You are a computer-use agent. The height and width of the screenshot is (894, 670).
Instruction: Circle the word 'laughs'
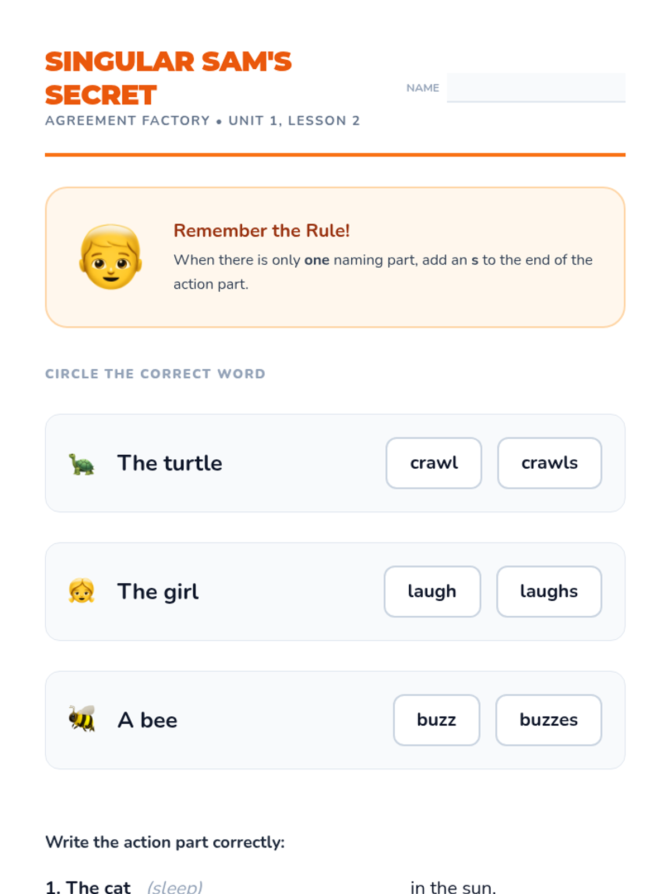tap(549, 591)
